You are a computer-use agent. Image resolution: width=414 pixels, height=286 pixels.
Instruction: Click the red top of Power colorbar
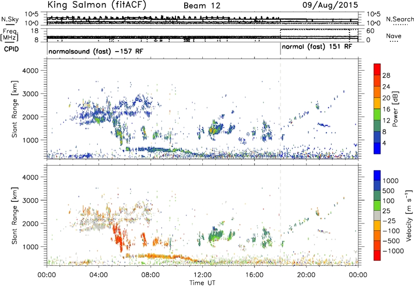point(377,69)
